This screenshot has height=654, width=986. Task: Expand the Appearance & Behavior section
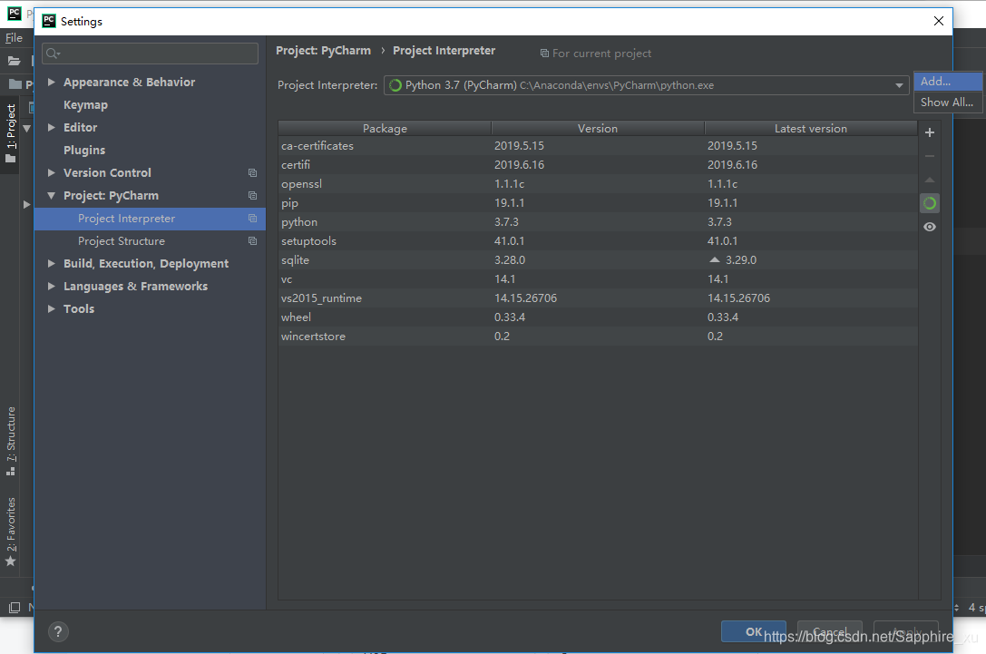pos(52,82)
